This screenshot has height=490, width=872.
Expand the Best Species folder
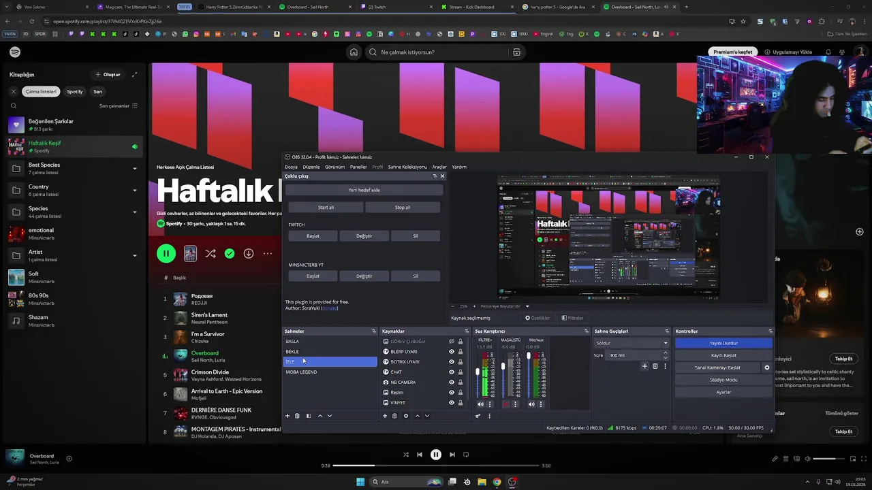coord(134,169)
